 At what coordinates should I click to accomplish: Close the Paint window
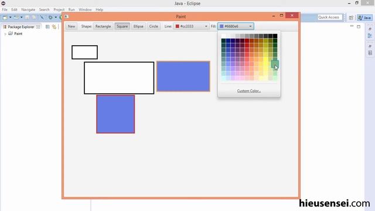pos(292,15)
